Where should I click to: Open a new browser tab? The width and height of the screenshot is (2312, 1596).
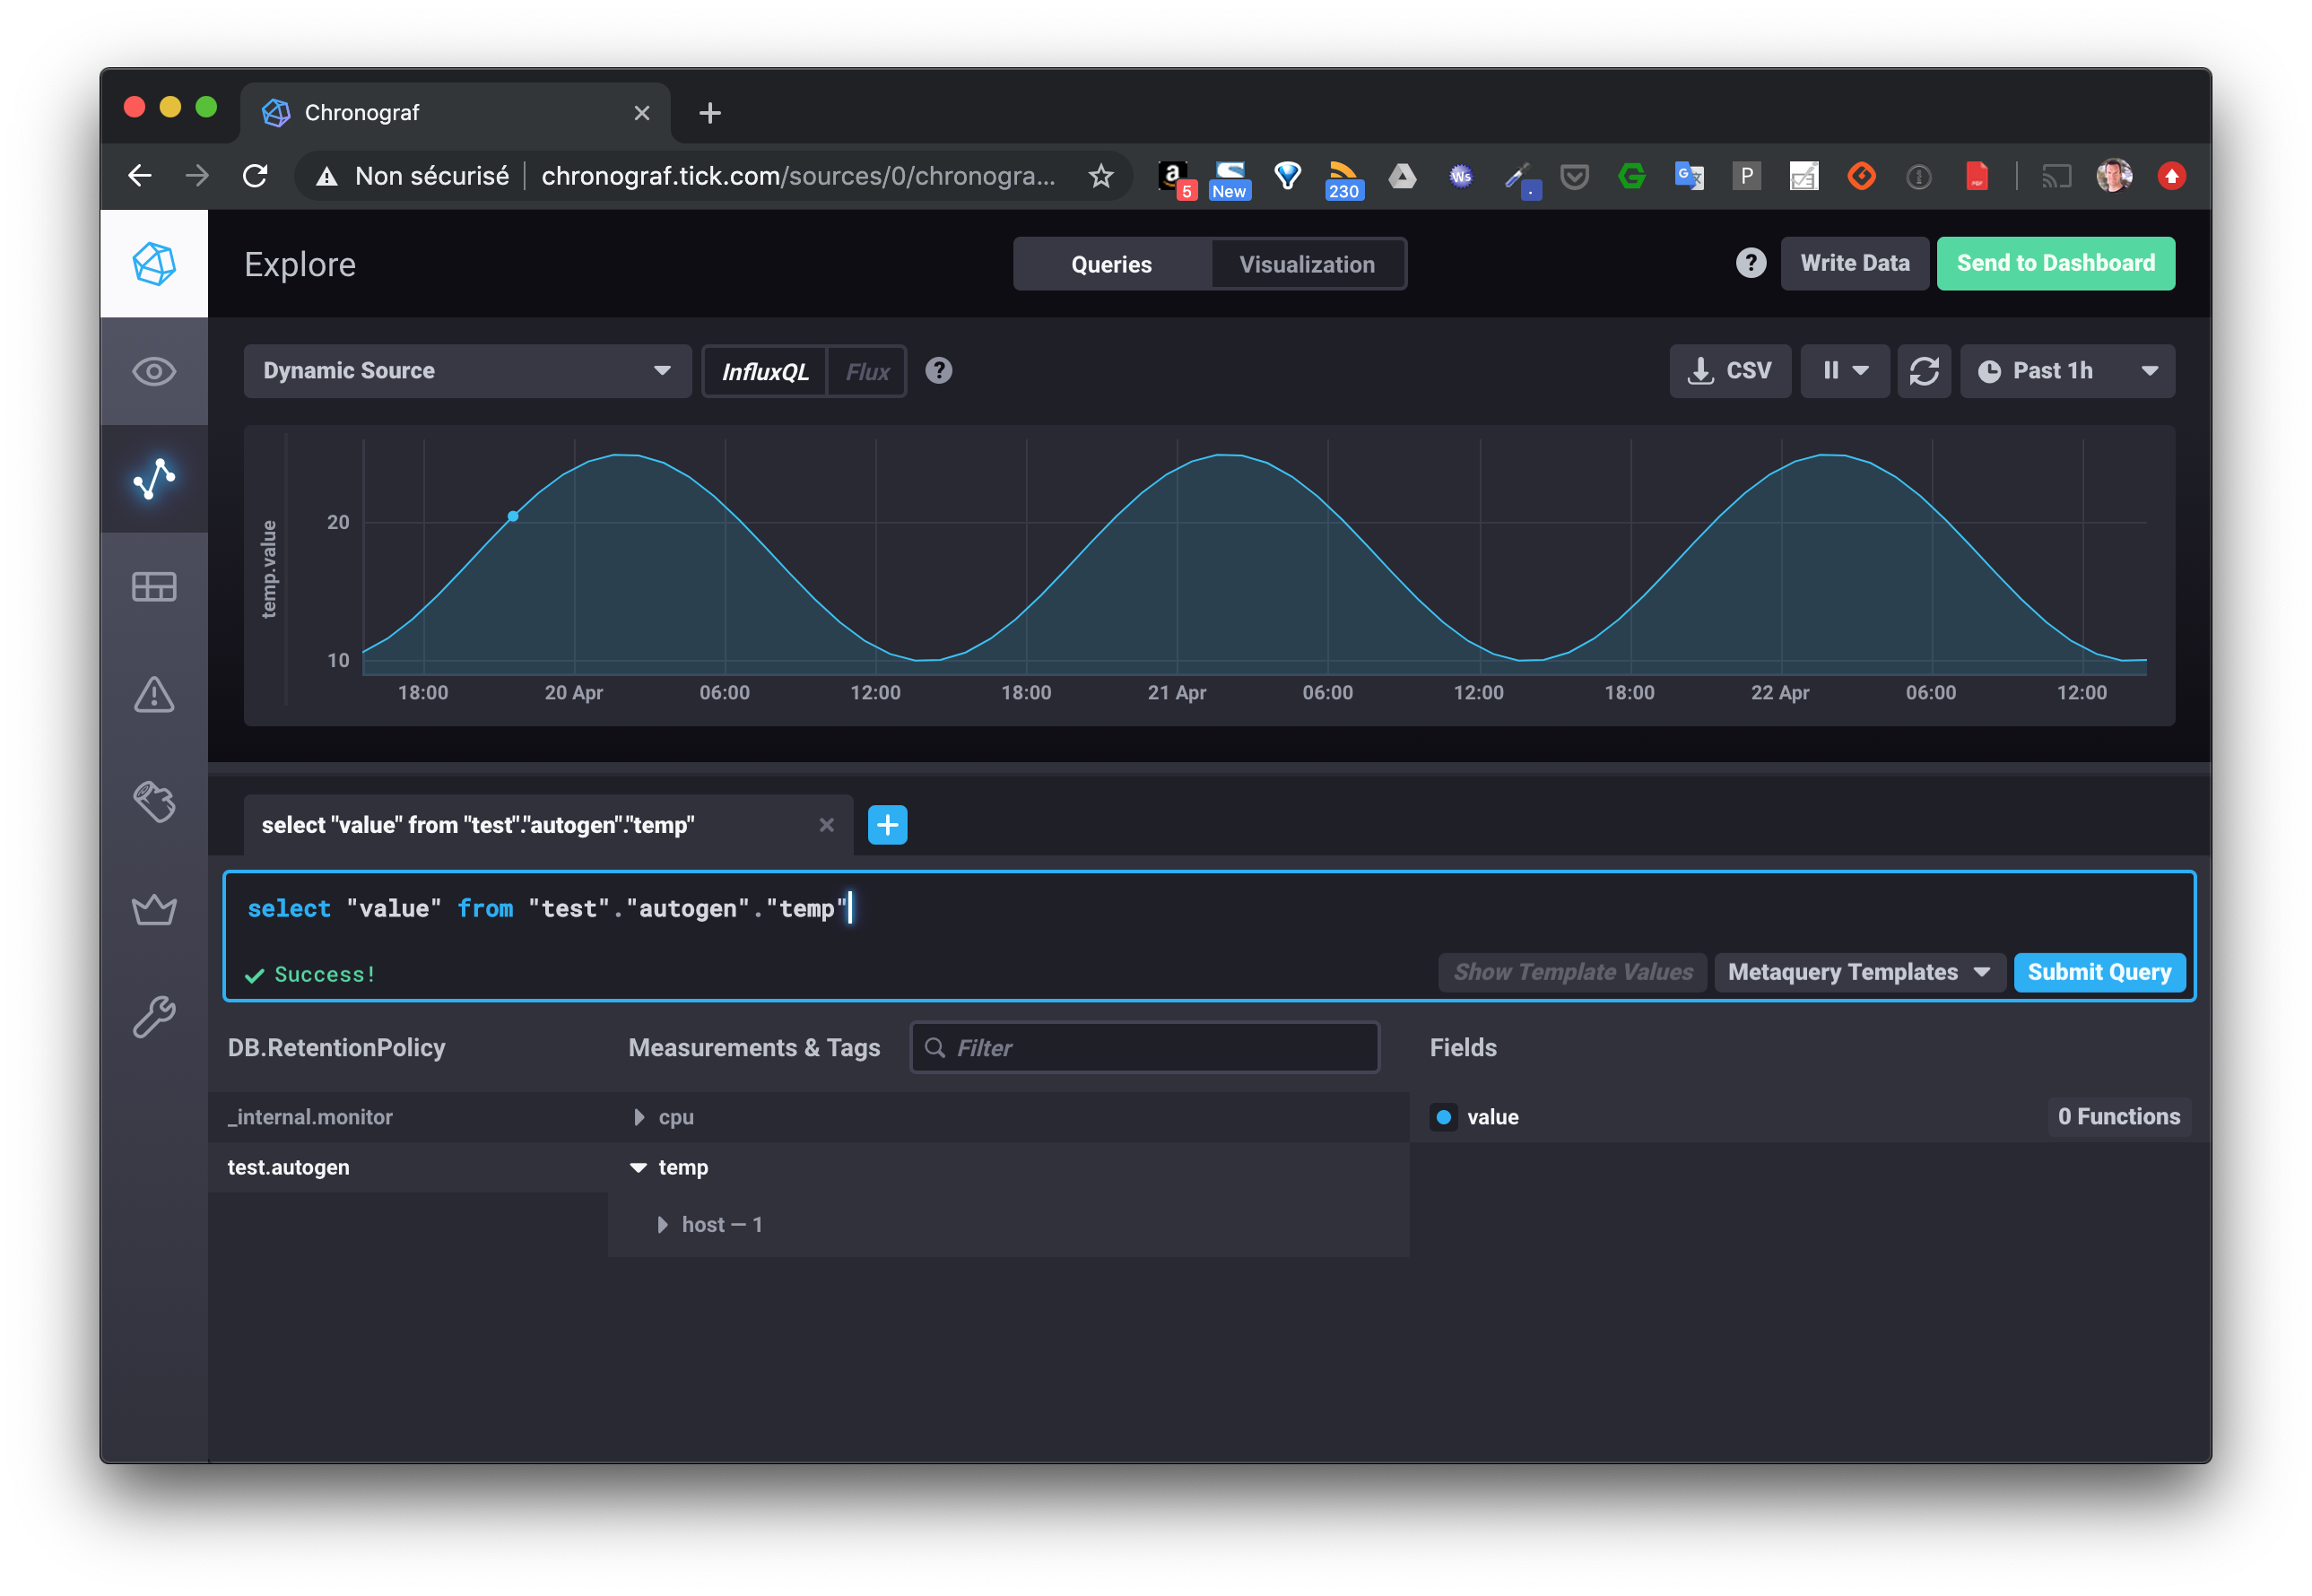710,113
